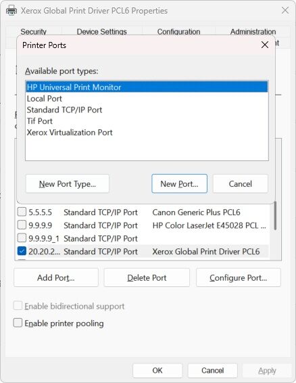The image size is (296, 383).
Task: Close the Printer Ports dialog
Action: [x=265, y=45]
